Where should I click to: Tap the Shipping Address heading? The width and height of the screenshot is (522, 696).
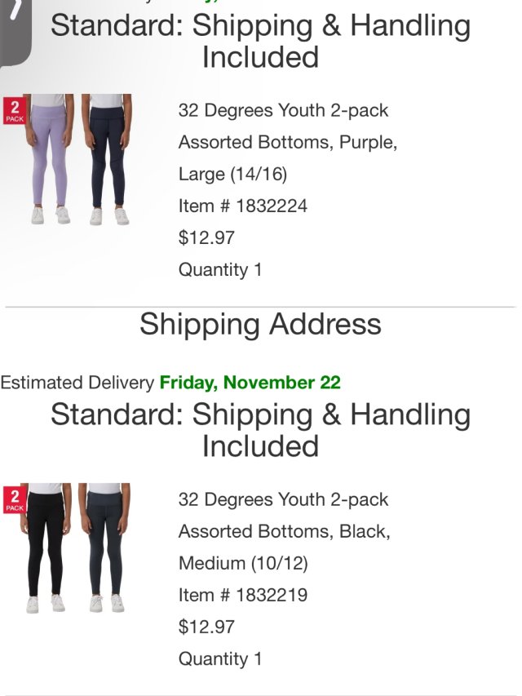[260, 325]
